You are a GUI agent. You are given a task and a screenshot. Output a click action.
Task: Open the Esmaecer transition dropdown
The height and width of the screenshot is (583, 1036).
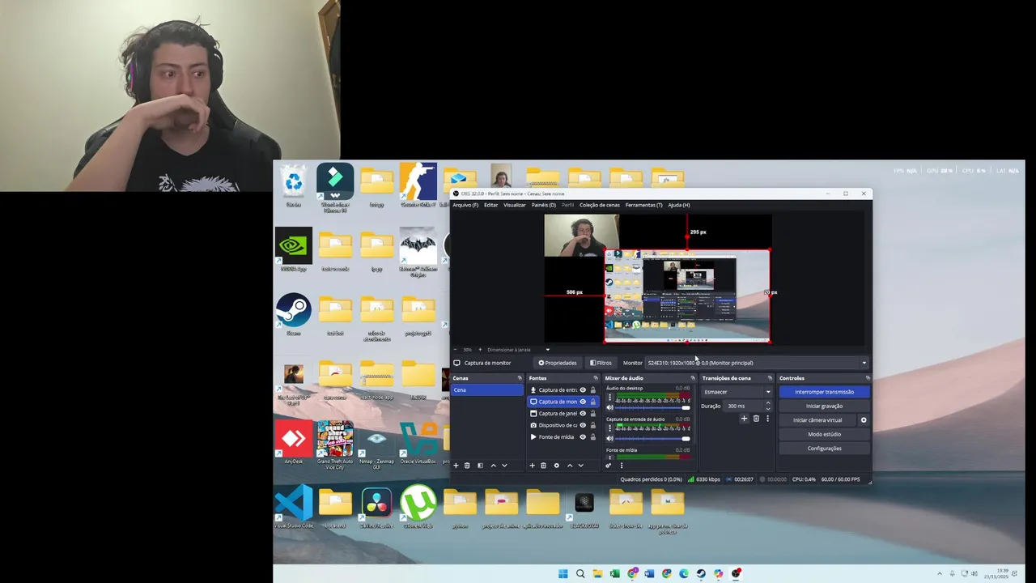coord(737,392)
